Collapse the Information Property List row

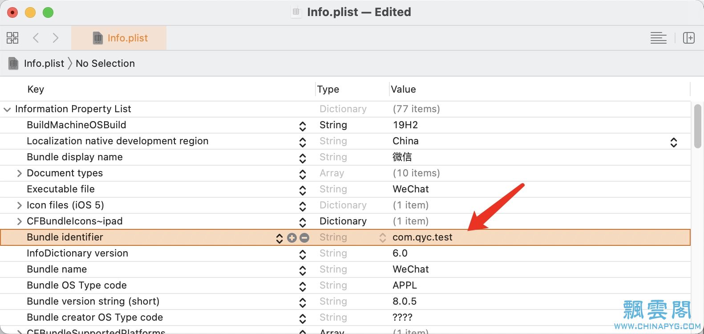pos(7,109)
